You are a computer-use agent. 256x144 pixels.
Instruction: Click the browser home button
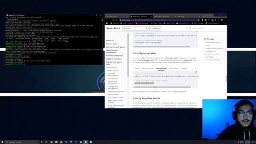[x=116, y=20]
